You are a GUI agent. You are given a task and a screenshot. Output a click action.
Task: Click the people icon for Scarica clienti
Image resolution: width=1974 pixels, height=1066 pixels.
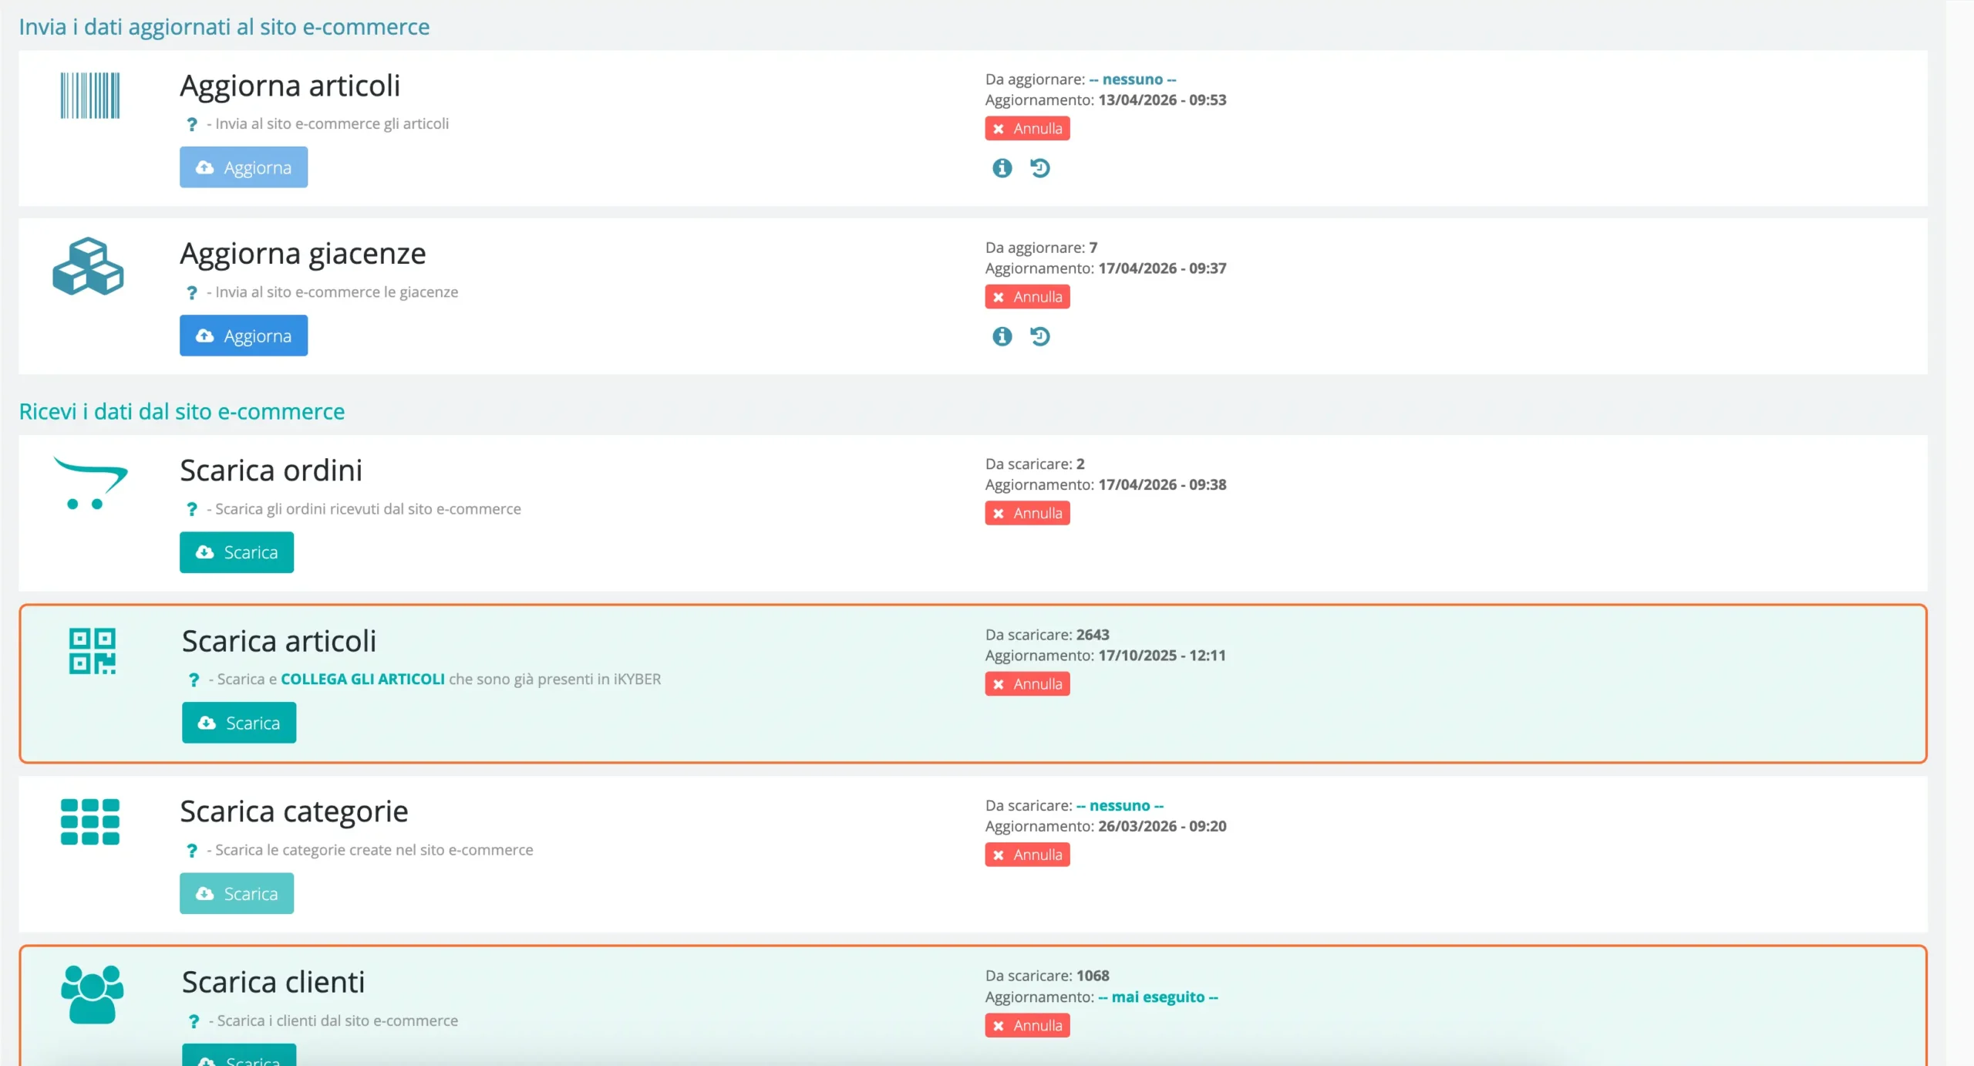[x=93, y=994]
